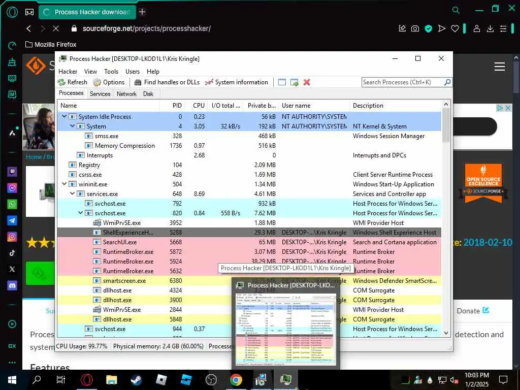Switch to the Network tab
Viewport: 520px width, 390px height.
coord(126,94)
